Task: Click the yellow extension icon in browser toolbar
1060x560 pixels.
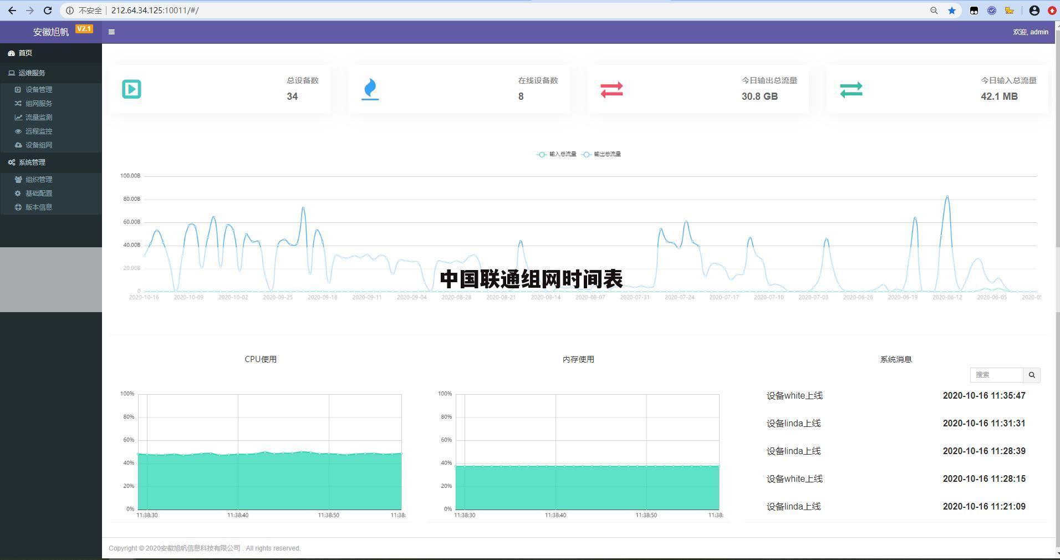Action: 1010,11
